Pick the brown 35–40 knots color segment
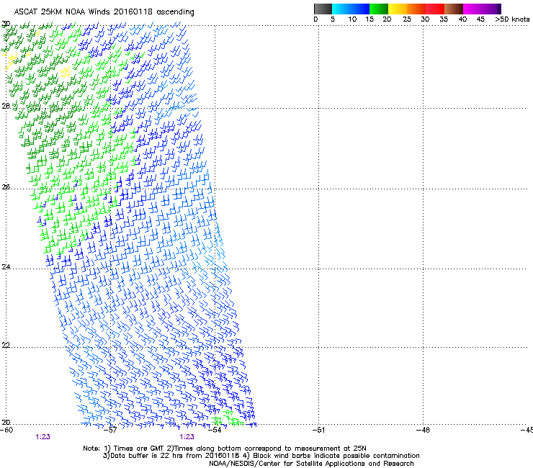 [x=454, y=9]
